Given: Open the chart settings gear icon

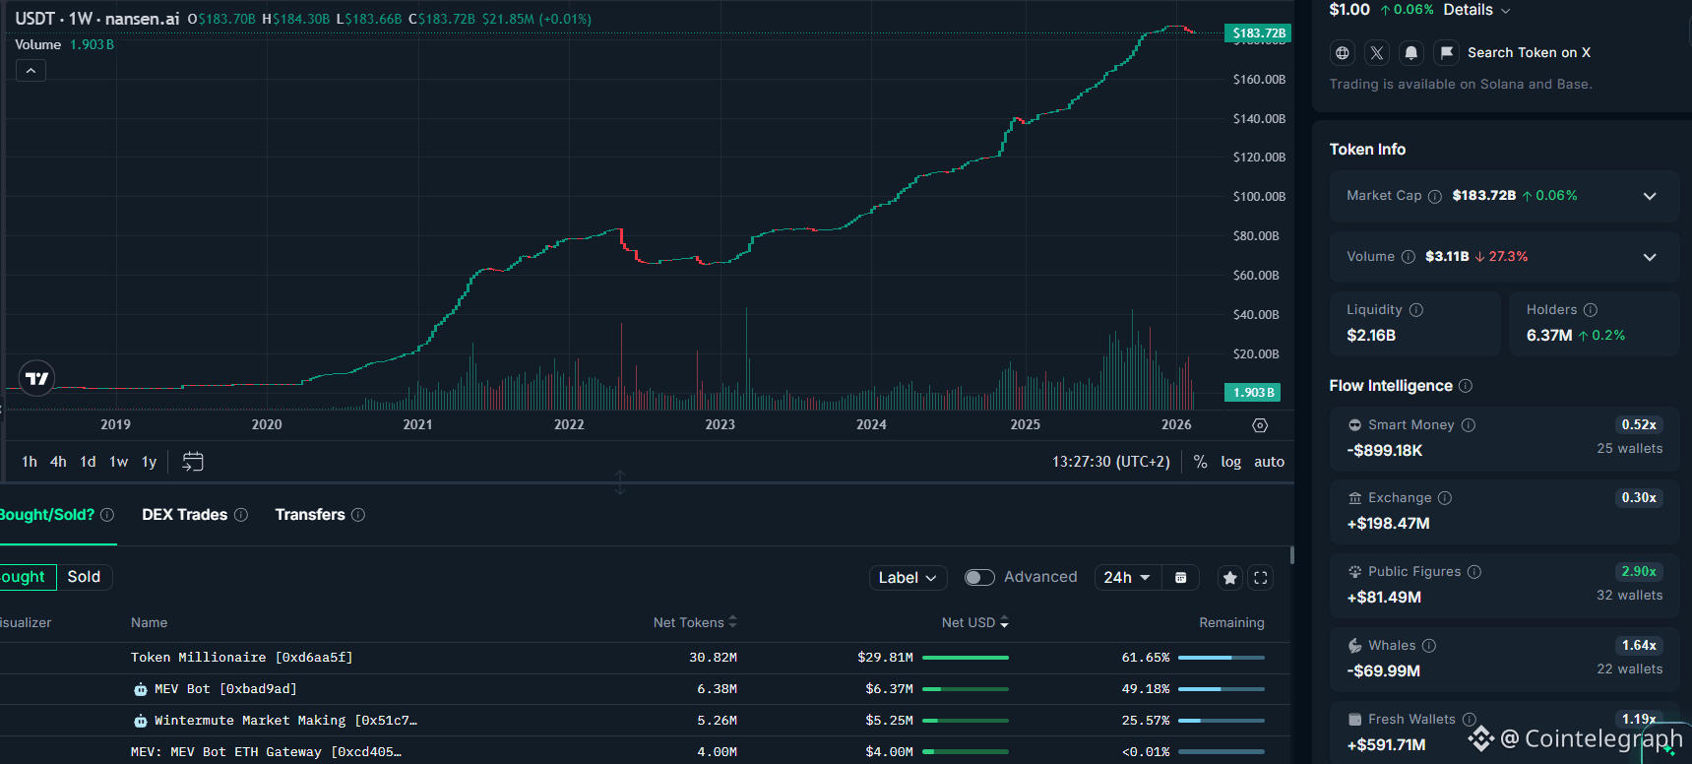Looking at the screenshot, I should (1259, 425).
